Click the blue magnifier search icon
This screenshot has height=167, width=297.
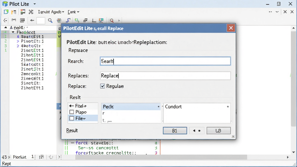50,21
